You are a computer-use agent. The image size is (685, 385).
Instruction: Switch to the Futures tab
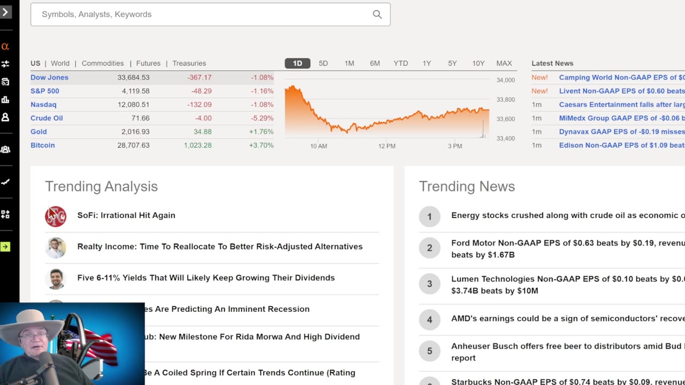[x=148, y=63]
